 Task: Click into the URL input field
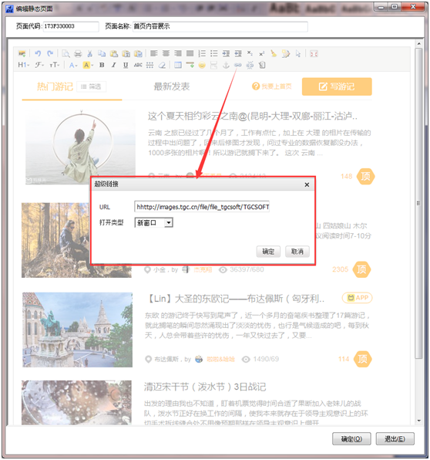(202, 207)
